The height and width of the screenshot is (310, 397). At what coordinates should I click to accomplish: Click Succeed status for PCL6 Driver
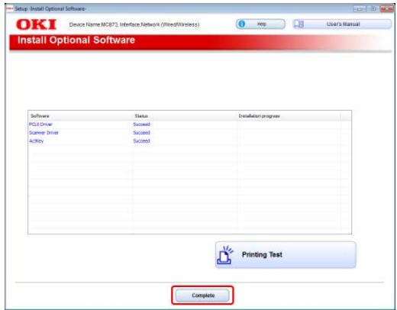141,124
